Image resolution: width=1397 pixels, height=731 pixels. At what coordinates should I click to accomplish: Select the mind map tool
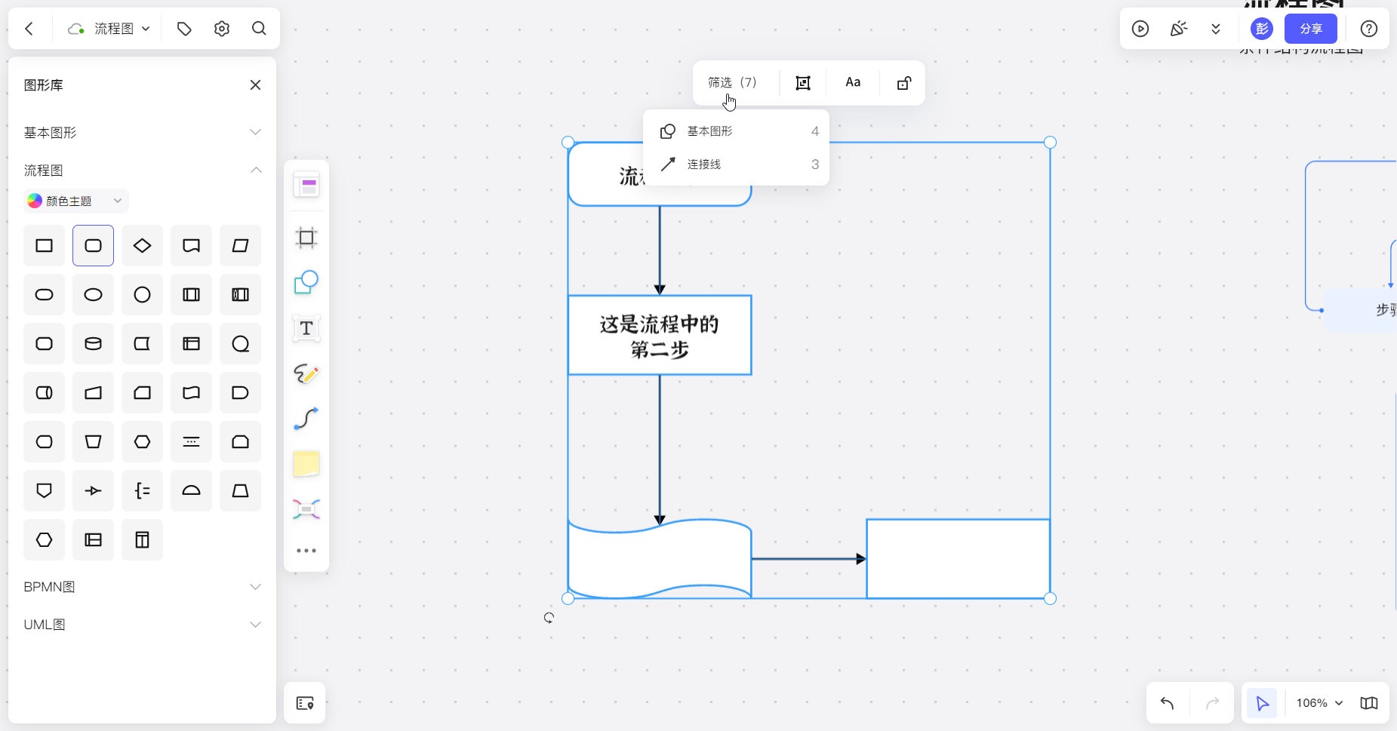(306, 509)
